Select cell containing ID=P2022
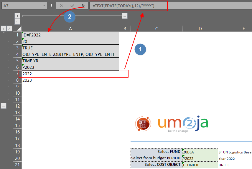Screen dimensions: 252x169 (x=70, y=35)
